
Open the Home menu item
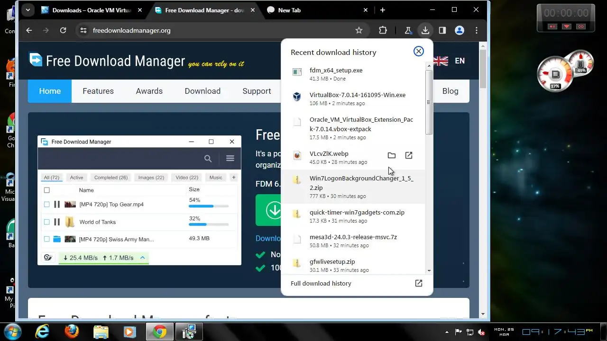[x=50, y=91]
